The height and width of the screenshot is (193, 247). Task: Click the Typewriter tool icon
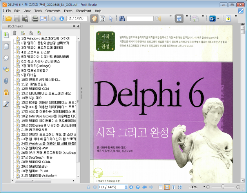(228, 18)
